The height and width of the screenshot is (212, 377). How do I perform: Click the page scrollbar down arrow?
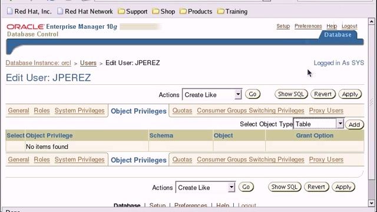point(372,203)
